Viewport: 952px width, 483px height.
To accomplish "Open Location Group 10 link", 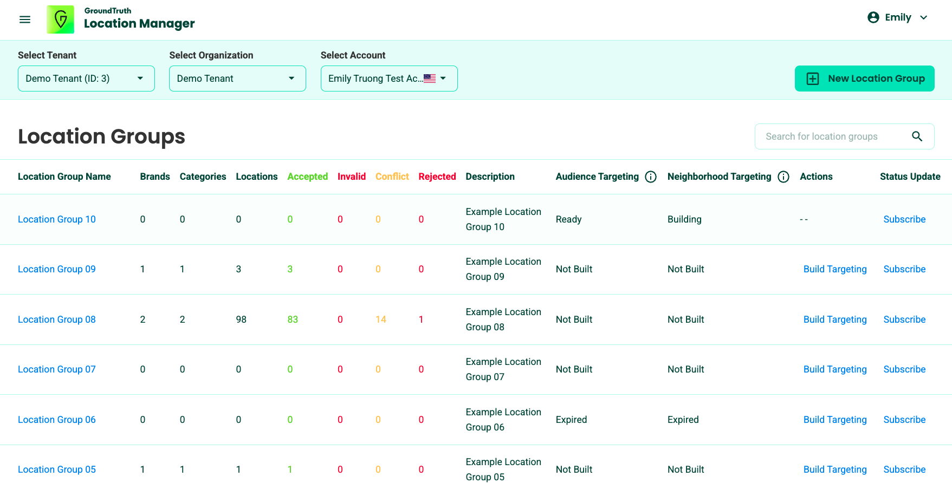I will click(x=57, y=219).
